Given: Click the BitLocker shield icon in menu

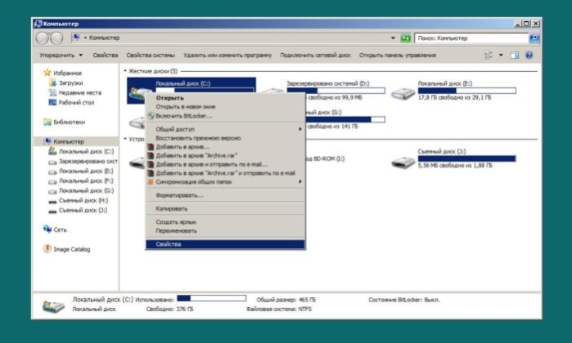Looking at the screenshot, I should (151, 116).
